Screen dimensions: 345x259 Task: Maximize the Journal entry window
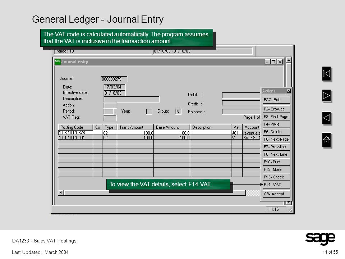[273, 62]
